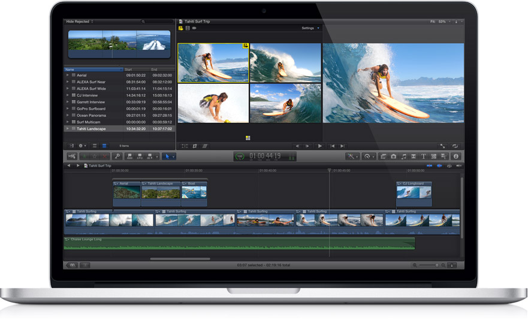Open the Transitions browser icon
Viewport: 528px width, 323px height.
414,156
